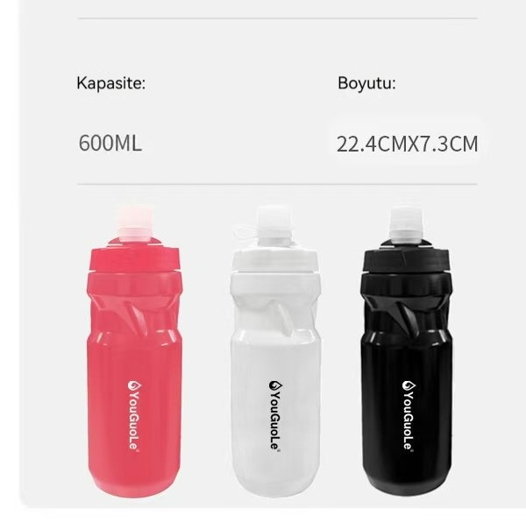Select the 22.4CMX7.3CM size value

pyautogui.click(x=408, y=144)
